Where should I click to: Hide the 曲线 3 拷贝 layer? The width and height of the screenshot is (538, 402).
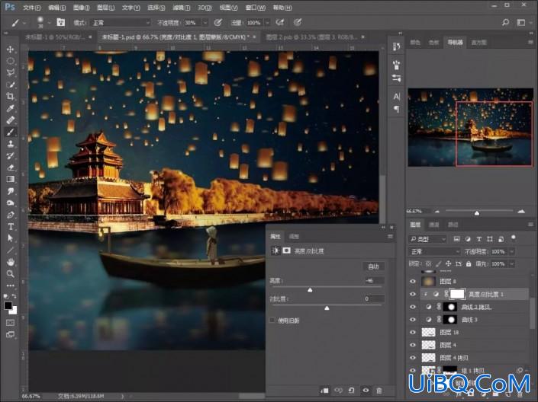click(x=413, y=307)
